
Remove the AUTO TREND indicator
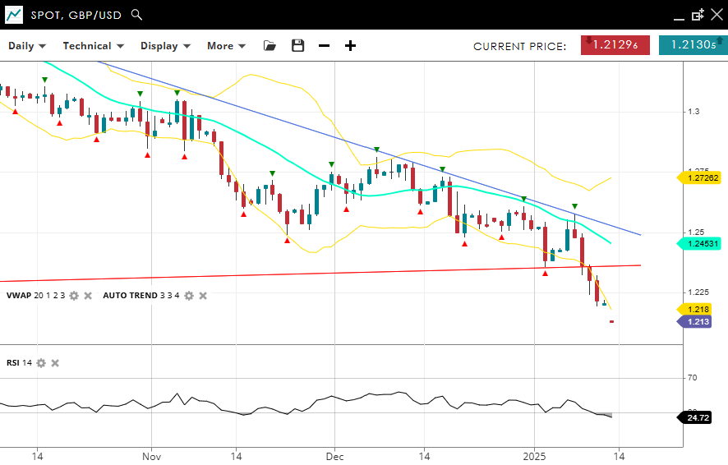coord(203,296)
